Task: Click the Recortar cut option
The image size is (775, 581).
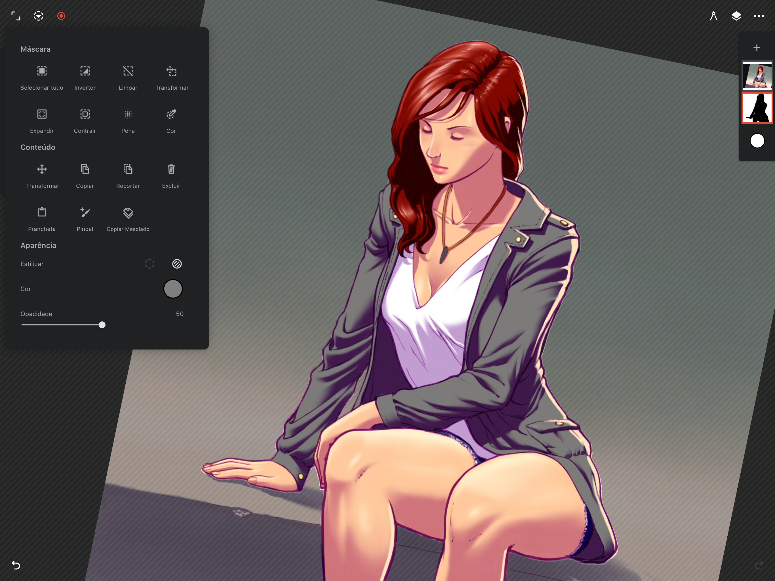Action: (128, 169)
